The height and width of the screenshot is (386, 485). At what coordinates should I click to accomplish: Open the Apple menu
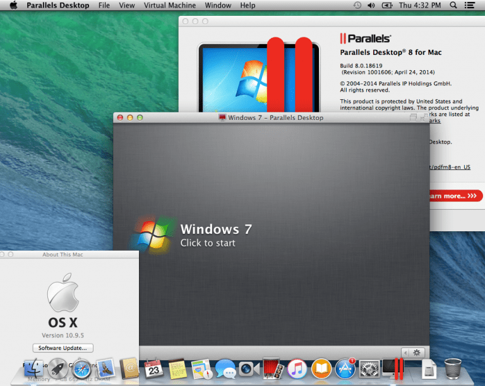point(13,5)
